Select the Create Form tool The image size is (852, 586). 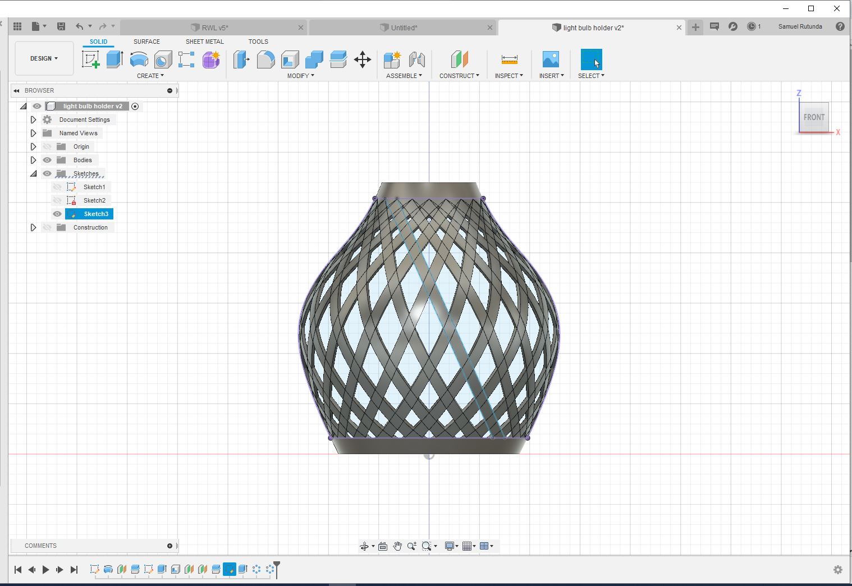click(211, 59)
